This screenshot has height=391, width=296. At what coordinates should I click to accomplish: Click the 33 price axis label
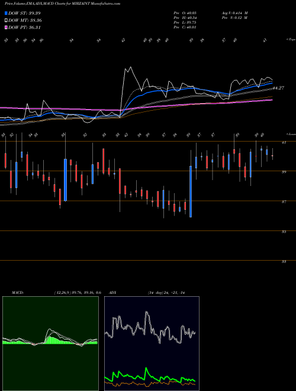pyautogui.click(x=284, y=262)
